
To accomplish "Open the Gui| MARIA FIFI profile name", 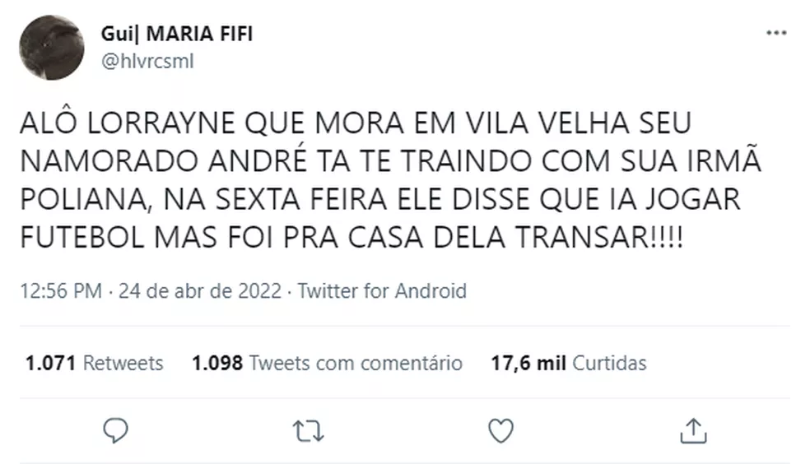I will click(177, 34).
